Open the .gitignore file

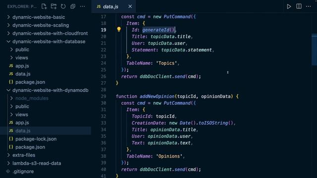point(23,172)
